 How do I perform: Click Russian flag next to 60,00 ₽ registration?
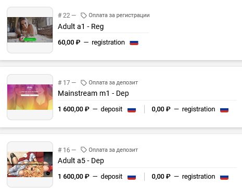134,42
